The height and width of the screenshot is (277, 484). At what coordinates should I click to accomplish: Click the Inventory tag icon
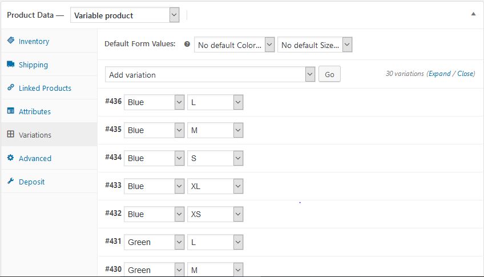[x=11, y=41]
